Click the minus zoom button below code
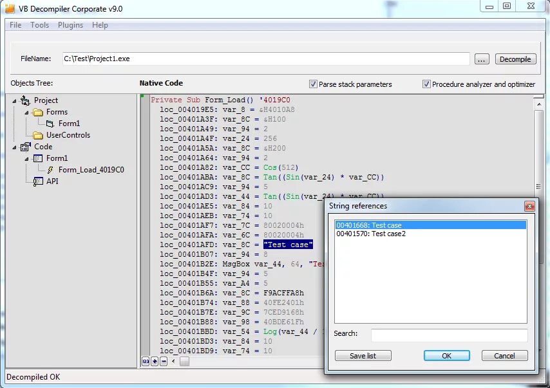550x388 pixels. pyautogui.click(x=164, y=361)
